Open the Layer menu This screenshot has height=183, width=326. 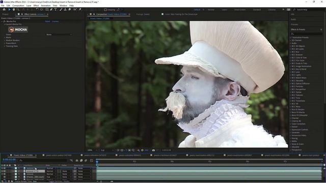coord(29,6)
